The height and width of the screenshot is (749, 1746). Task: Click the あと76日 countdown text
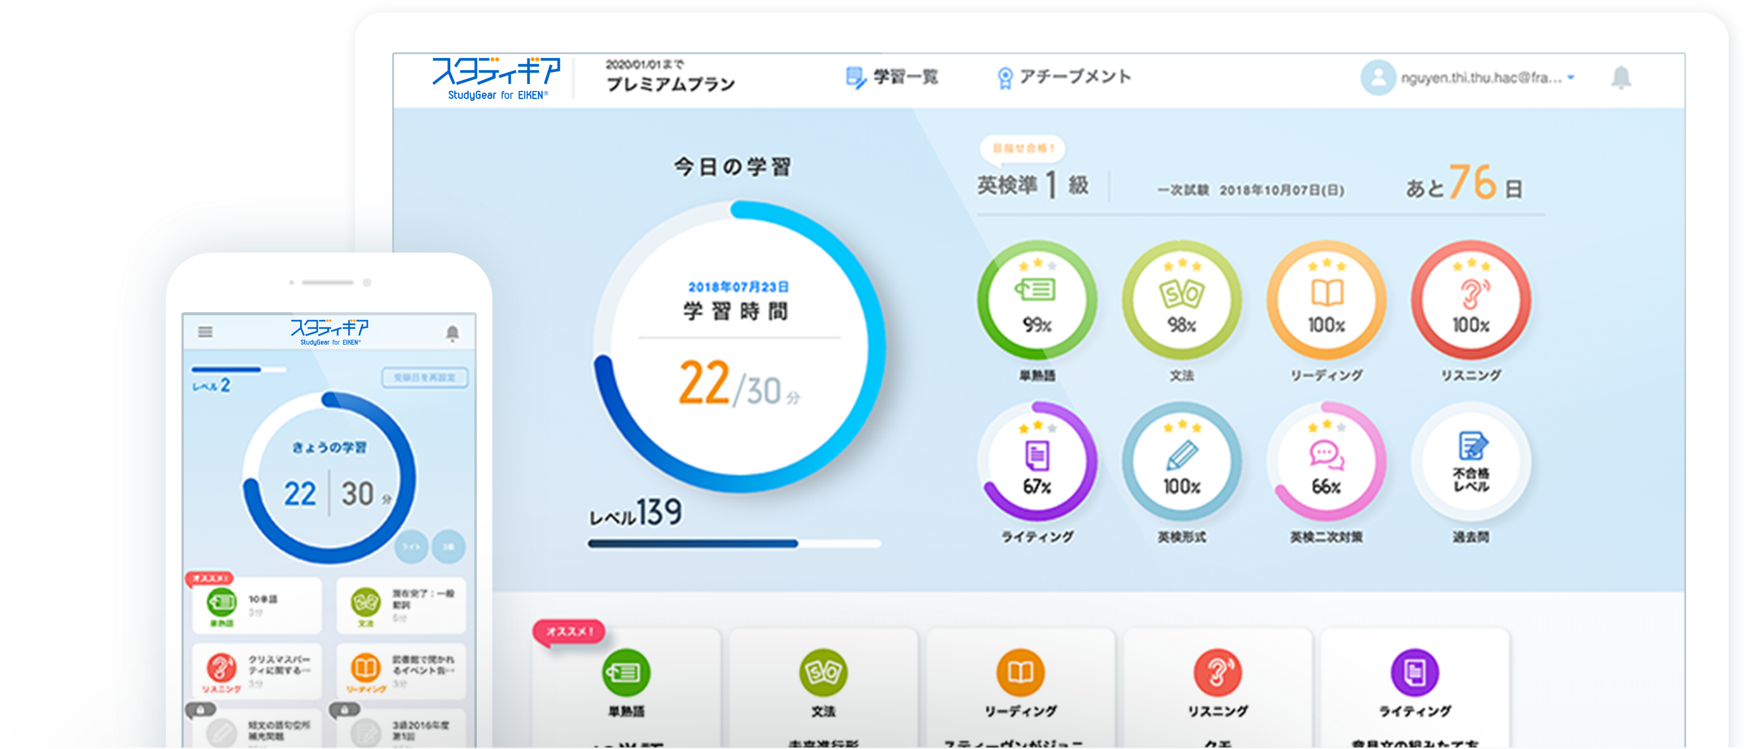click(x=1464, y=183)
